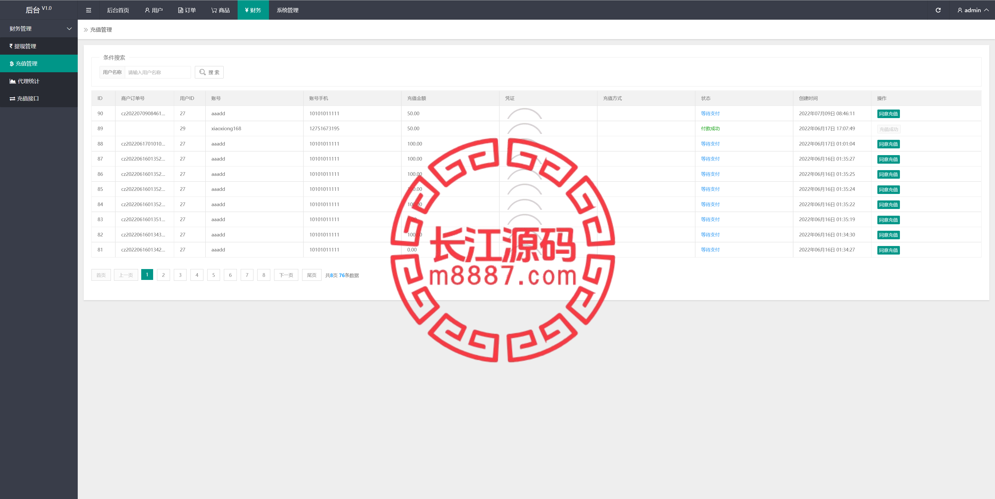Go to 后台首页 tab
Image resolution: width=995 pixels, height=499 pixels.
118,10
